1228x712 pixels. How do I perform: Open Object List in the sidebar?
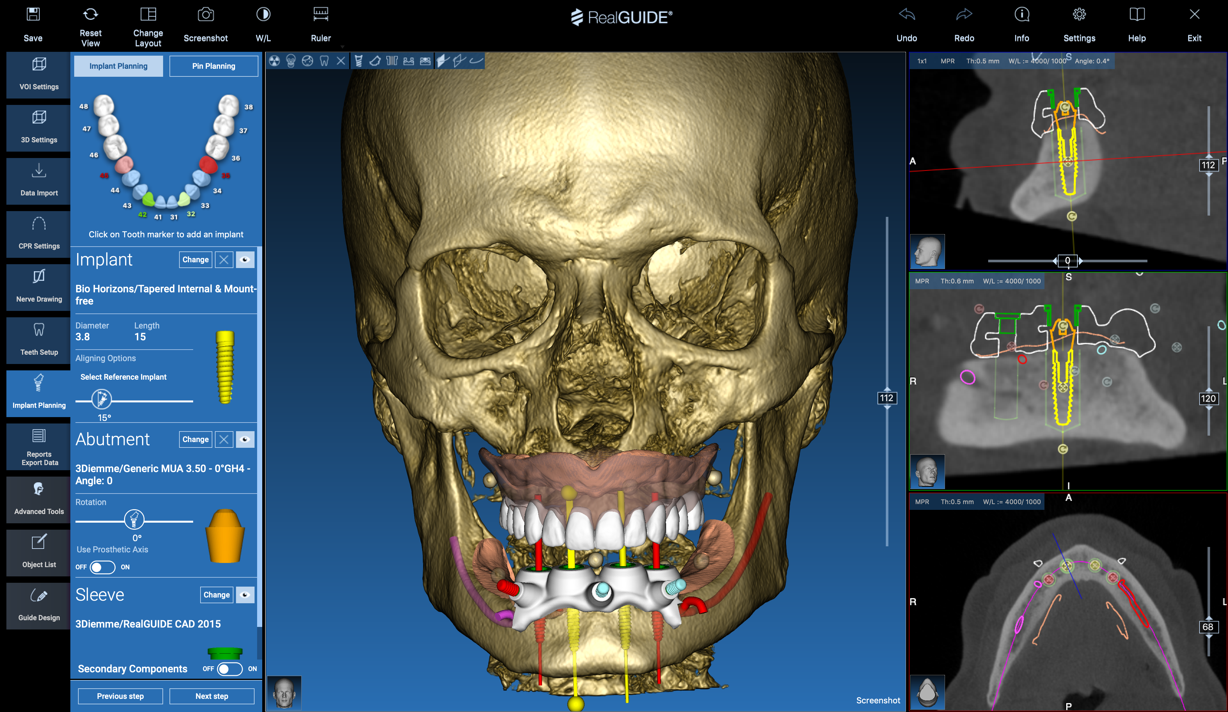pyautogui.click(x=38, y=553)
